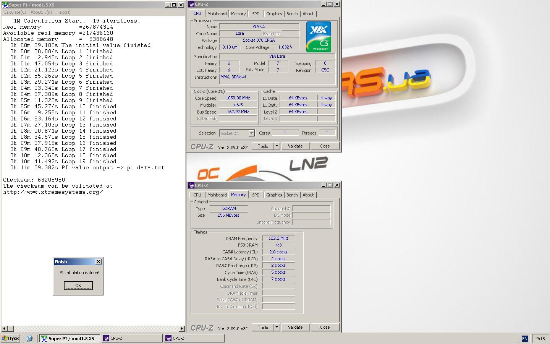Image resolution: width=550 pixels, height=344 pixels.
Task: Open the About...(A) menu in Super PI
Action: (x=41, y=12)
